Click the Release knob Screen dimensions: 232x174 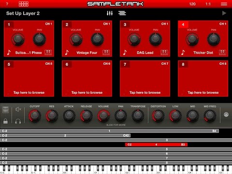coord(87,116)
